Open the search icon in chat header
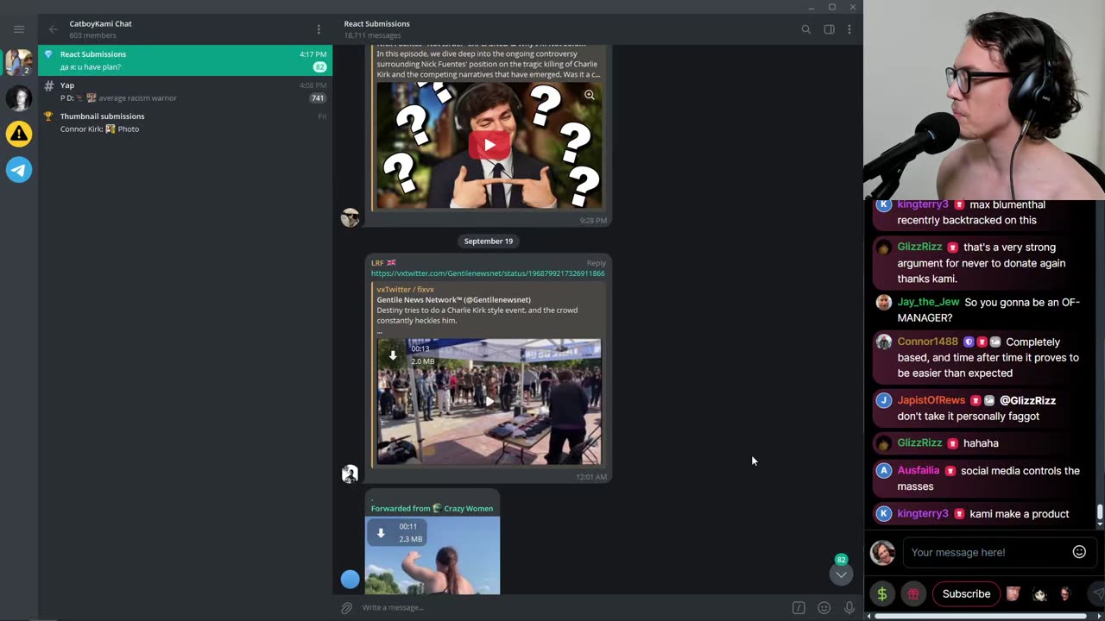1105x621 pixels. 805,29
